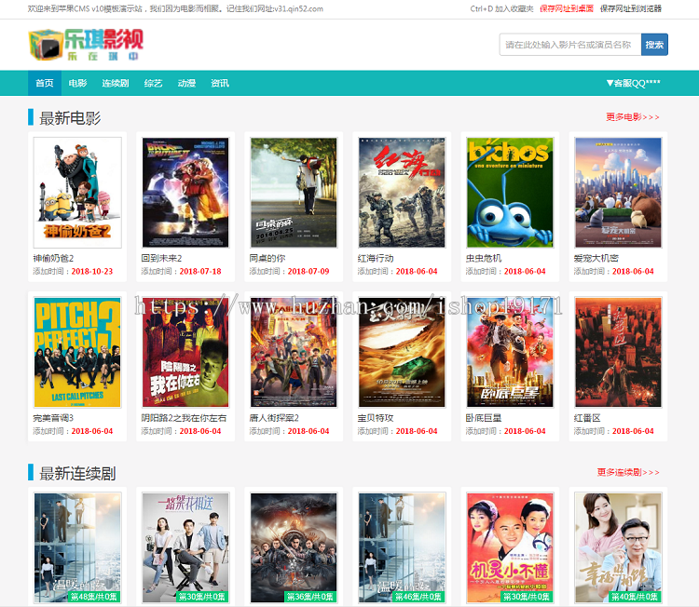Click the 搜索 search button
Viewport: 699px width, 607px height.
click(x=654, y=45)
